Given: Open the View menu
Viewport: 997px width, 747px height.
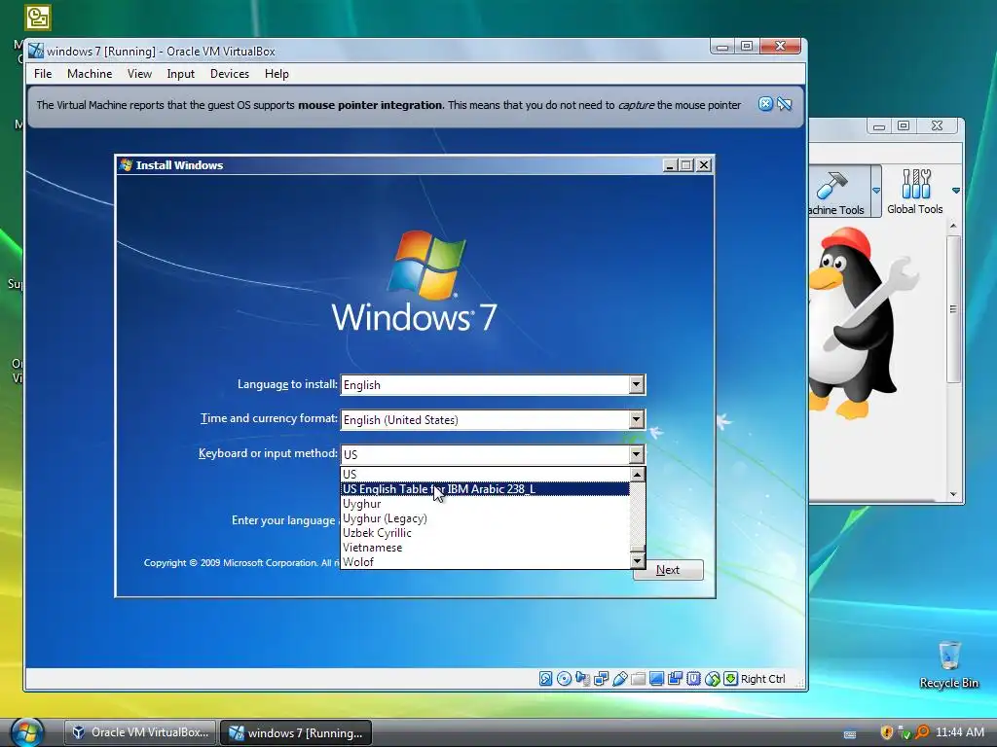Looking at the screenshot, I should tap(139, 74).
